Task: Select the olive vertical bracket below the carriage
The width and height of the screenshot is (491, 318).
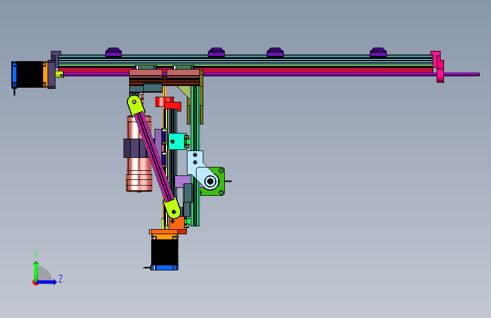Action: (x=202, y=97)
